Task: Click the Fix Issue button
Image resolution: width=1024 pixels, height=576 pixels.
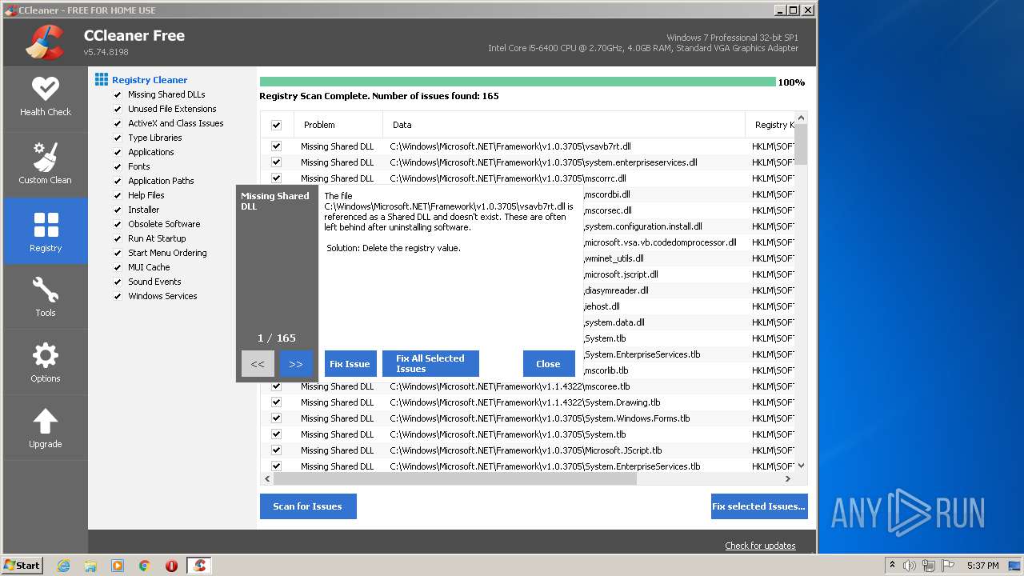Action: tap(350, 364)
